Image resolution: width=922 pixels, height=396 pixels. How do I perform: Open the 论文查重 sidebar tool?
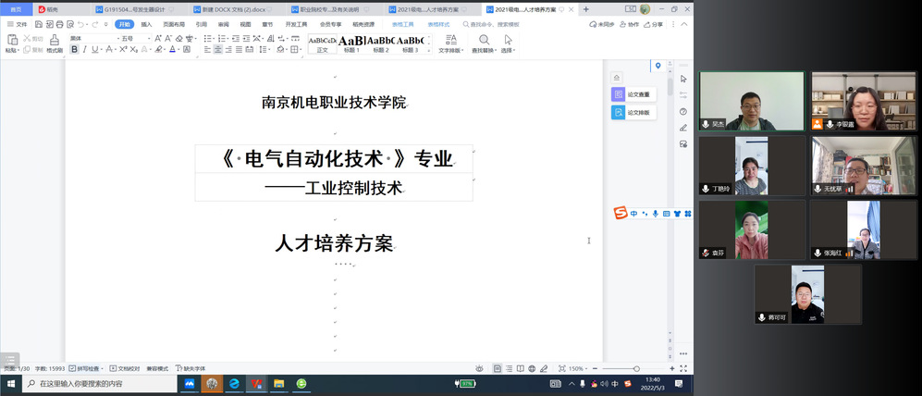633,94
